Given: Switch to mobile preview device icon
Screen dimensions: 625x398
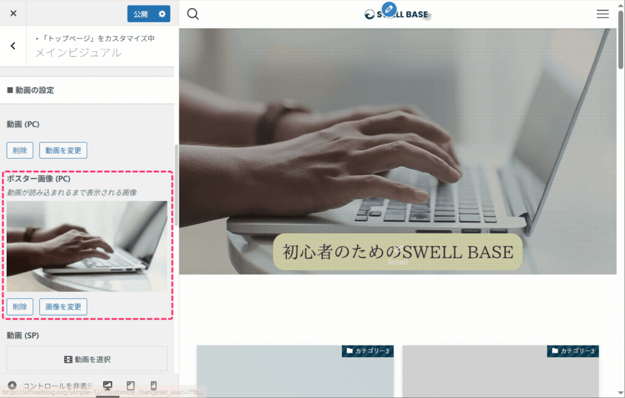Looking at the screenshot, I should 153,386.
